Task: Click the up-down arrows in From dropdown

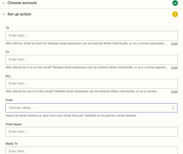Action: pyautogui.click(x=173, y=108)
